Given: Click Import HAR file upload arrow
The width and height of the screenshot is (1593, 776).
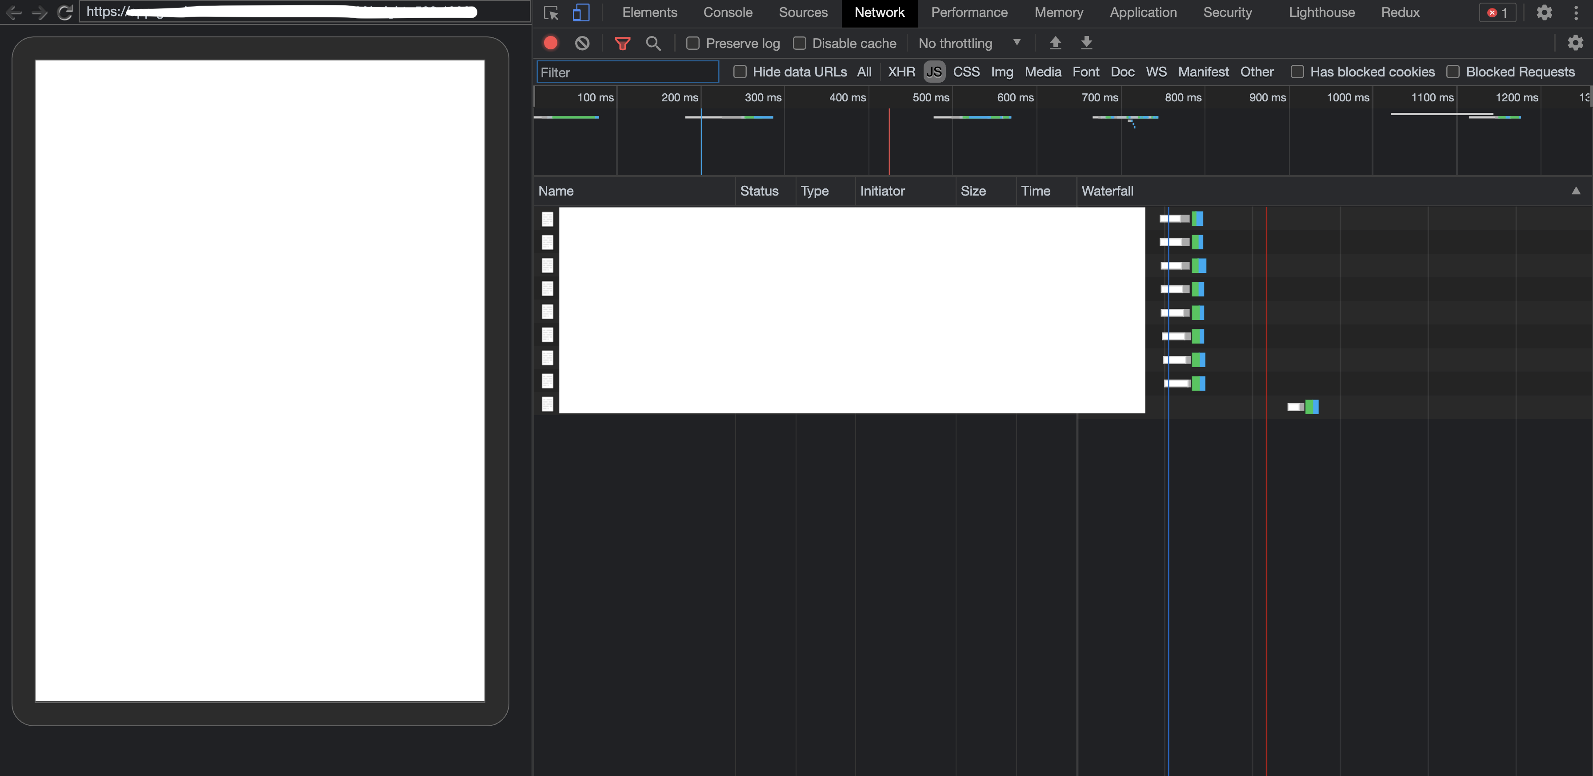Looking at the screenshot, I should coord(1056,43).
